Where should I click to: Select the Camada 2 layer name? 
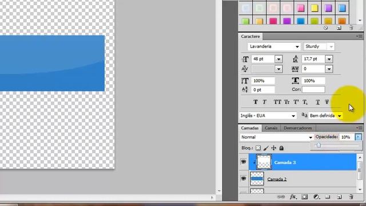[277, 179]
